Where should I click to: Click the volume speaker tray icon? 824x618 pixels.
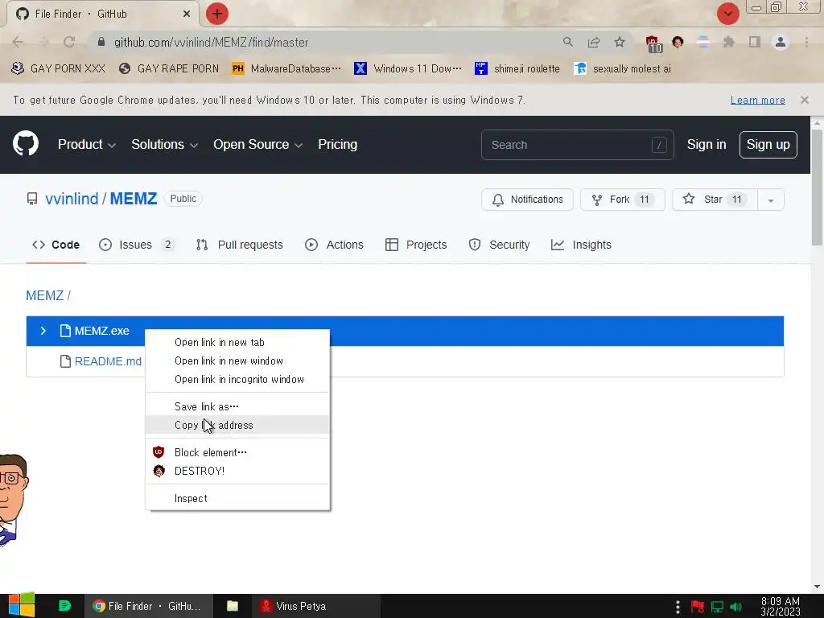[735, 608]
